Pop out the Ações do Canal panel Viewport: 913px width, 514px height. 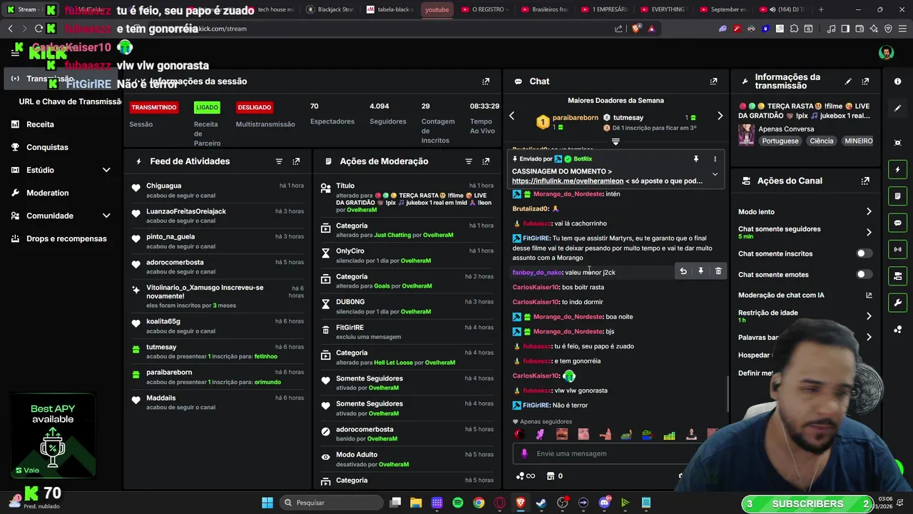click(865, 181)
